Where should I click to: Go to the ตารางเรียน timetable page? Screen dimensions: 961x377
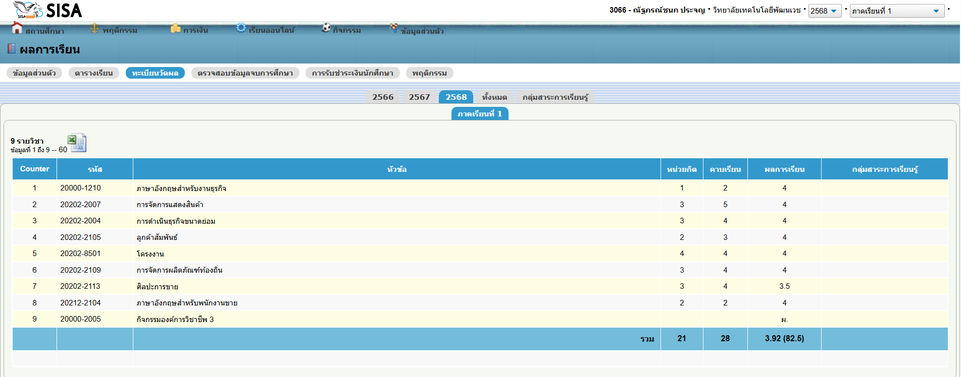coord(93,73)
